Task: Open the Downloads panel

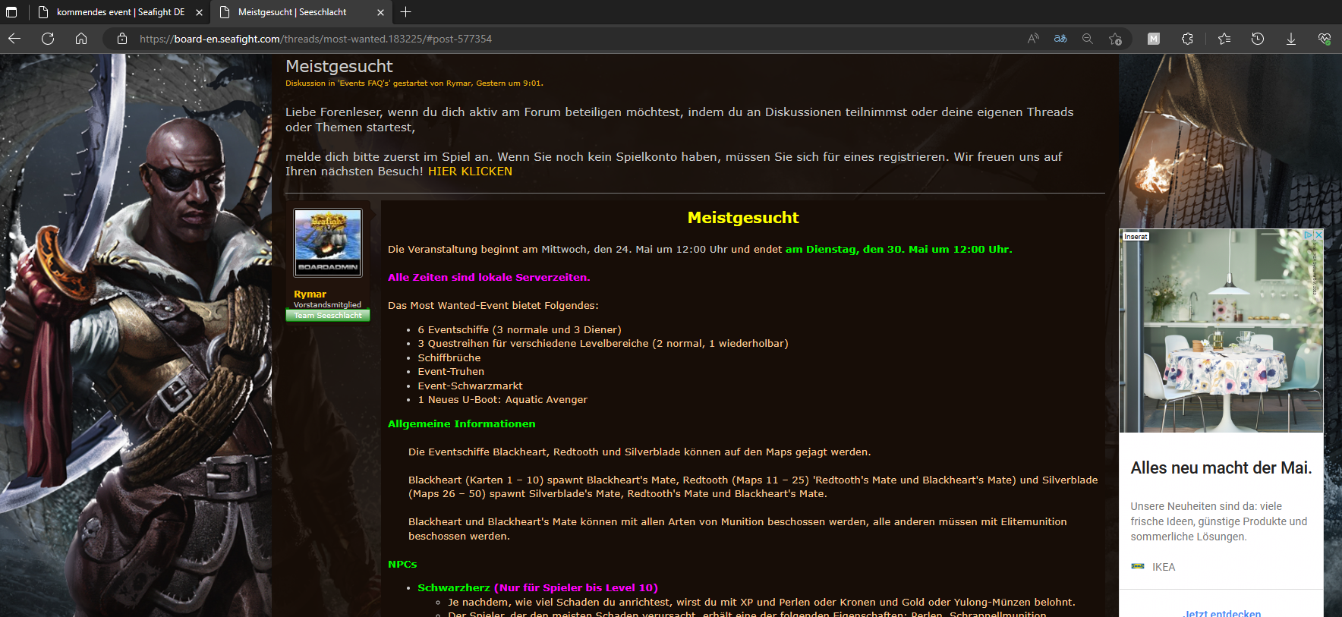Action: click(1291, 39)
